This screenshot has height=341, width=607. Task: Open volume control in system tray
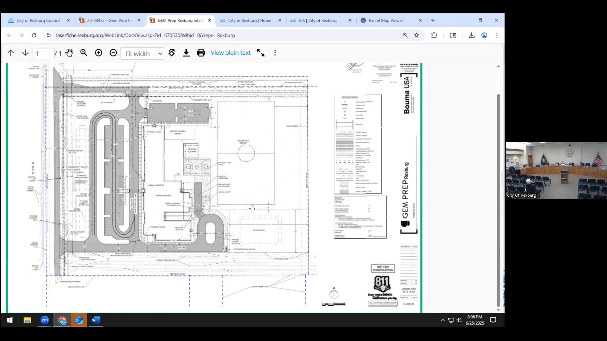pos(459,320)
